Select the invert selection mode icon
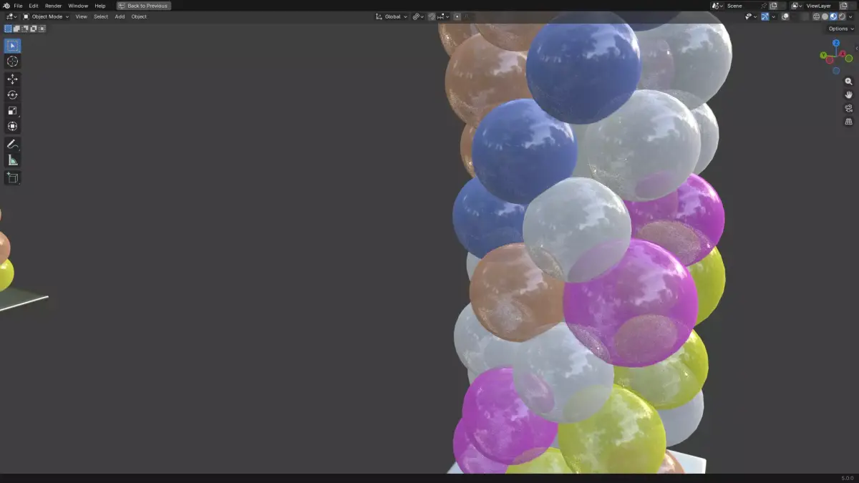 34,29
